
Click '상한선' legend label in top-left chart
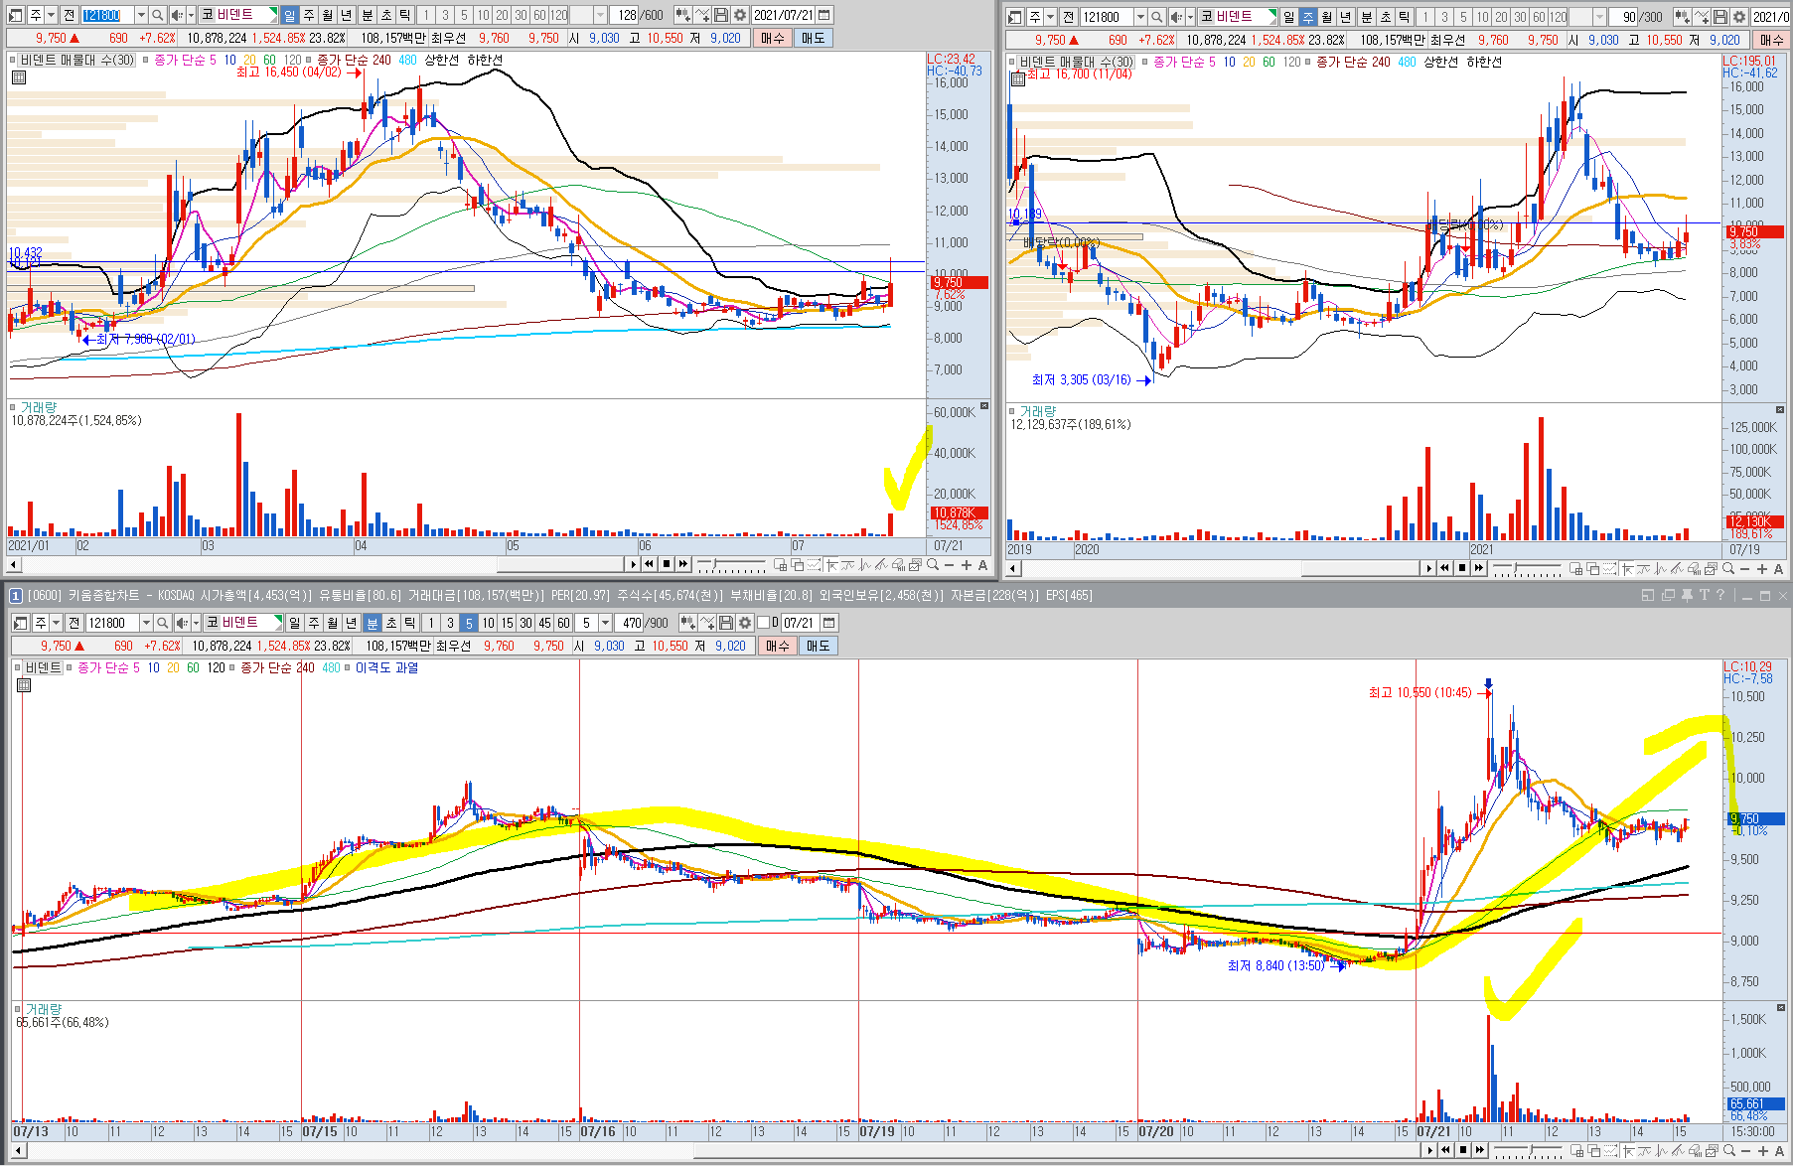tap(442, 60)
